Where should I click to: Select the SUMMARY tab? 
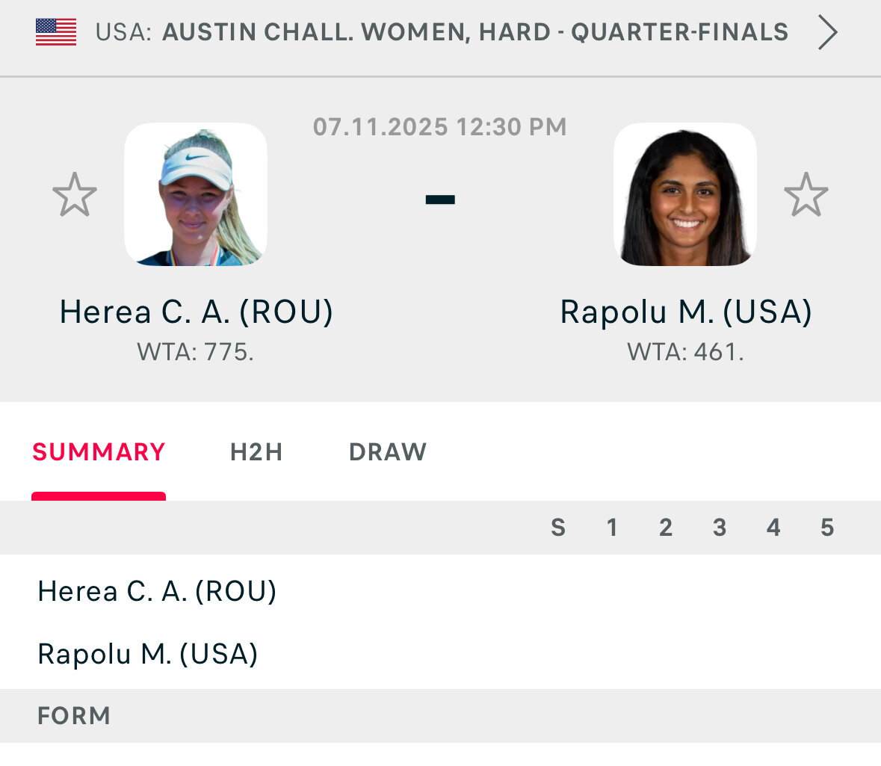tap(99, 452)
